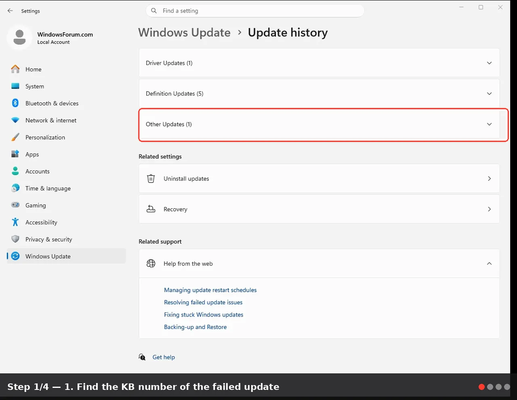Click the Update history heading

288,32
